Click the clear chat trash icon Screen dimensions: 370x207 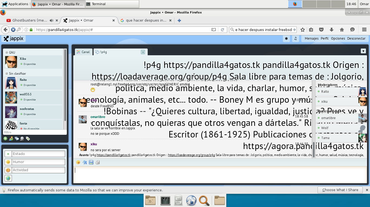click(98, 162)
